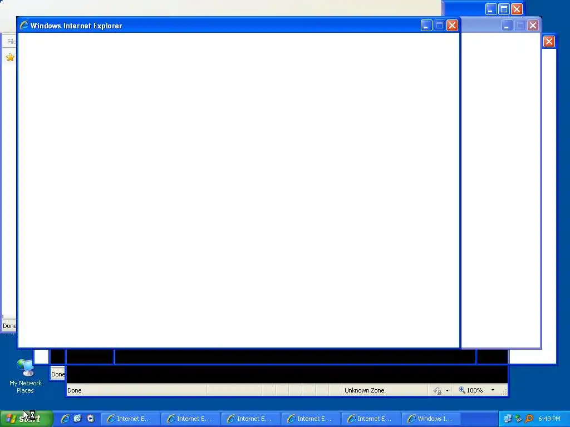The image size is (570, 427).
Task: Launch Internet Explorer from the Quick Launch bar
Action: coord(65,419)
